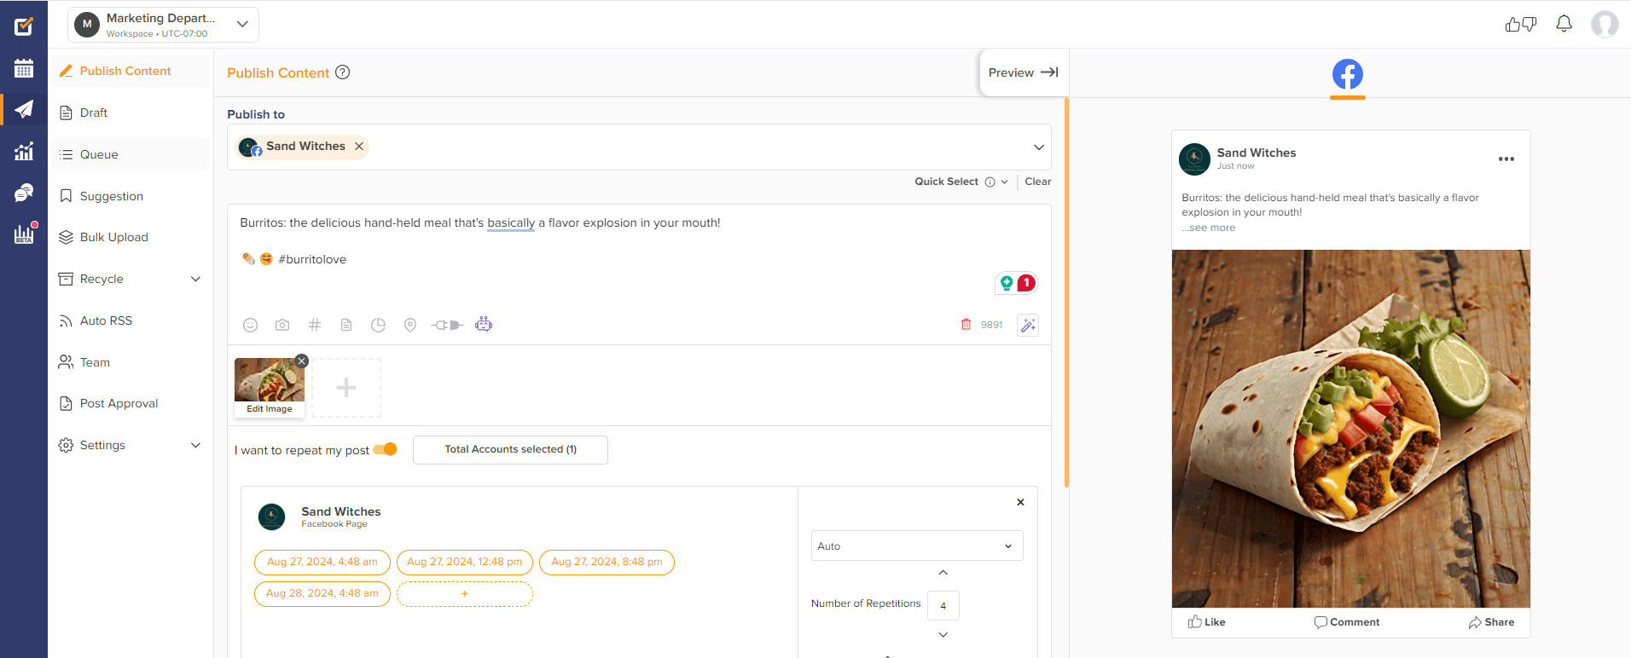Image resolution: width=1631 pixels, height=658 pixels.
Task: Open Draft in sidebar
Action: (130, 113)
